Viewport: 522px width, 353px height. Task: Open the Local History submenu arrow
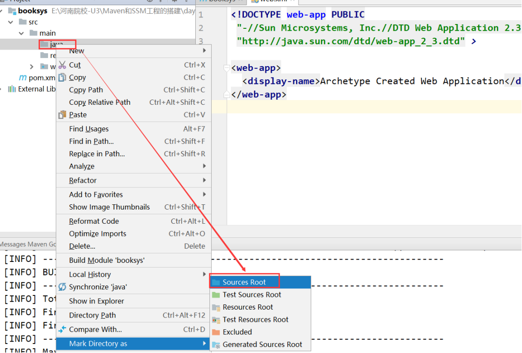(204, 274)
